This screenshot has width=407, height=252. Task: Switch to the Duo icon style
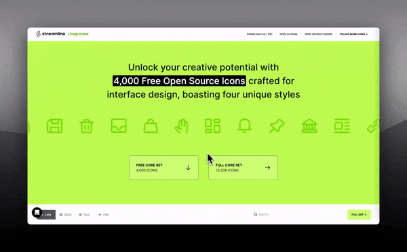pos(84,215)
